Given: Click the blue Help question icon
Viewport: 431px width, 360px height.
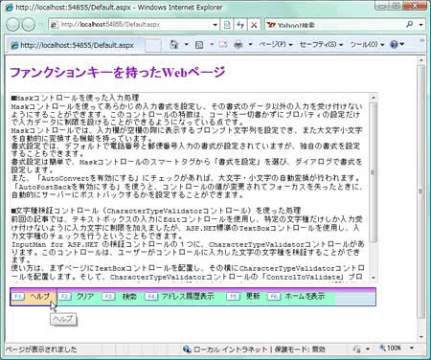Looking at the screenshot, I should click(x=395, y=44).
